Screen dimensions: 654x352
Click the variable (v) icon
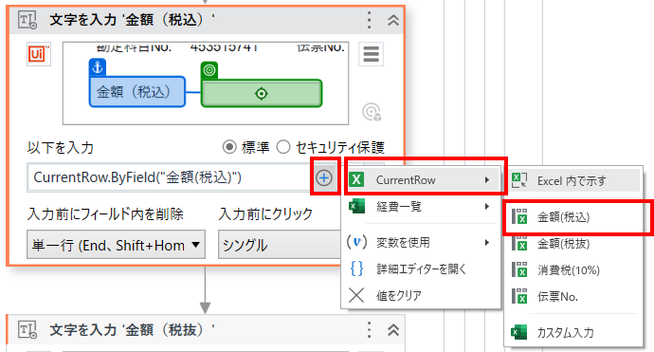356,242
